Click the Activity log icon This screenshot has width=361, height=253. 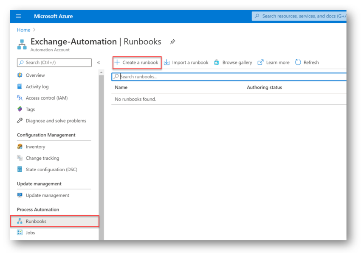20,86
